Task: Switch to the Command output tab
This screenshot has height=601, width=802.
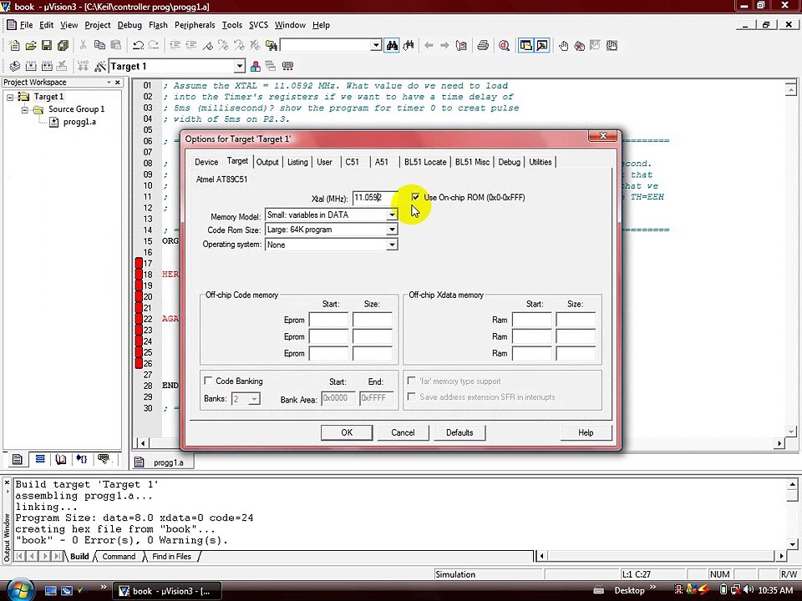Action: click(x=119, y=557)
